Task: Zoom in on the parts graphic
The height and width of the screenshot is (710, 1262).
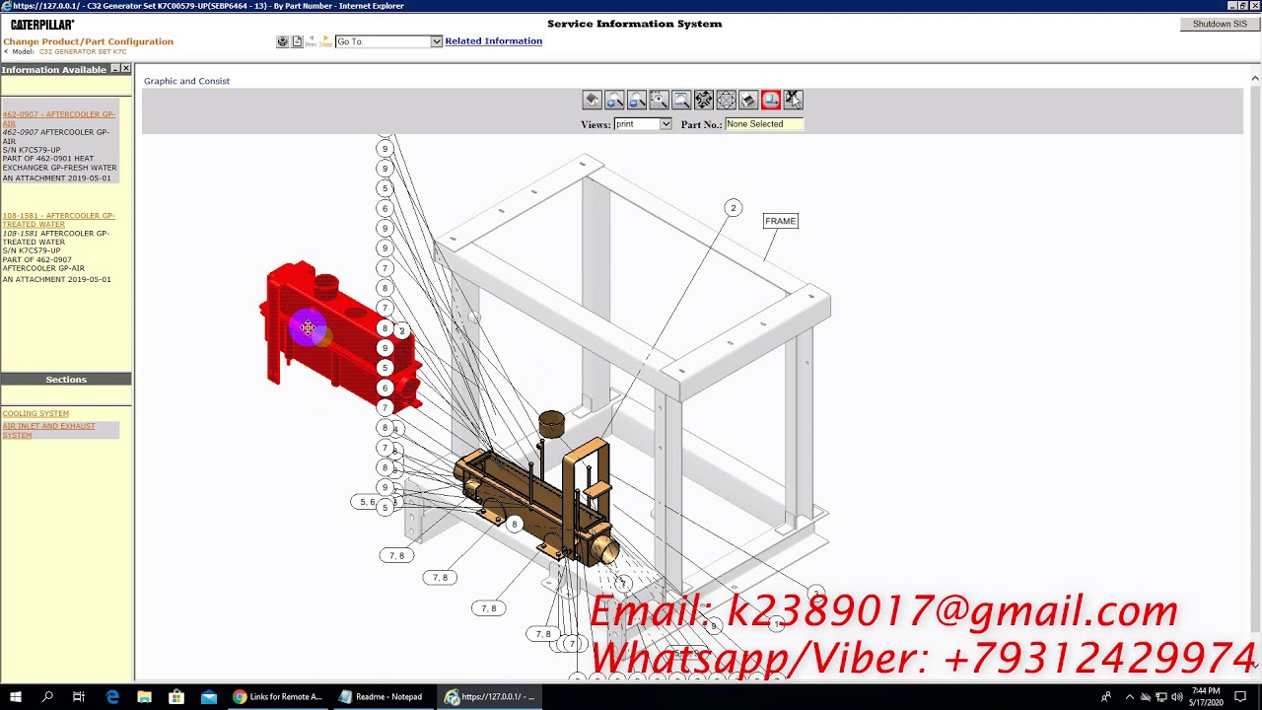Action: pyautogui.click(x=614, y=100)
